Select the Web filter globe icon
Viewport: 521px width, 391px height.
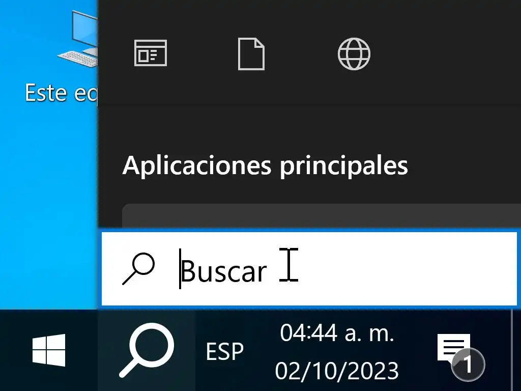[x=354, y=54]
